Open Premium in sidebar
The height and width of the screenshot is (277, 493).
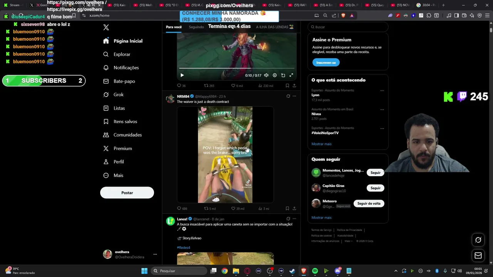[117, 149]
